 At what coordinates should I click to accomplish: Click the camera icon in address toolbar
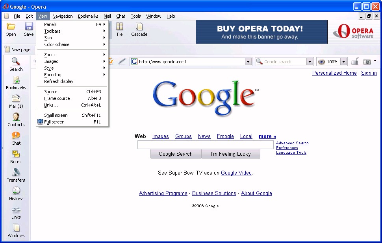(367, 62)
